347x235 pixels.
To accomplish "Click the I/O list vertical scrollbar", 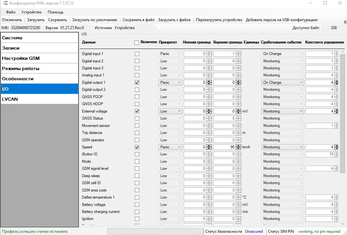I will (343, 112).
